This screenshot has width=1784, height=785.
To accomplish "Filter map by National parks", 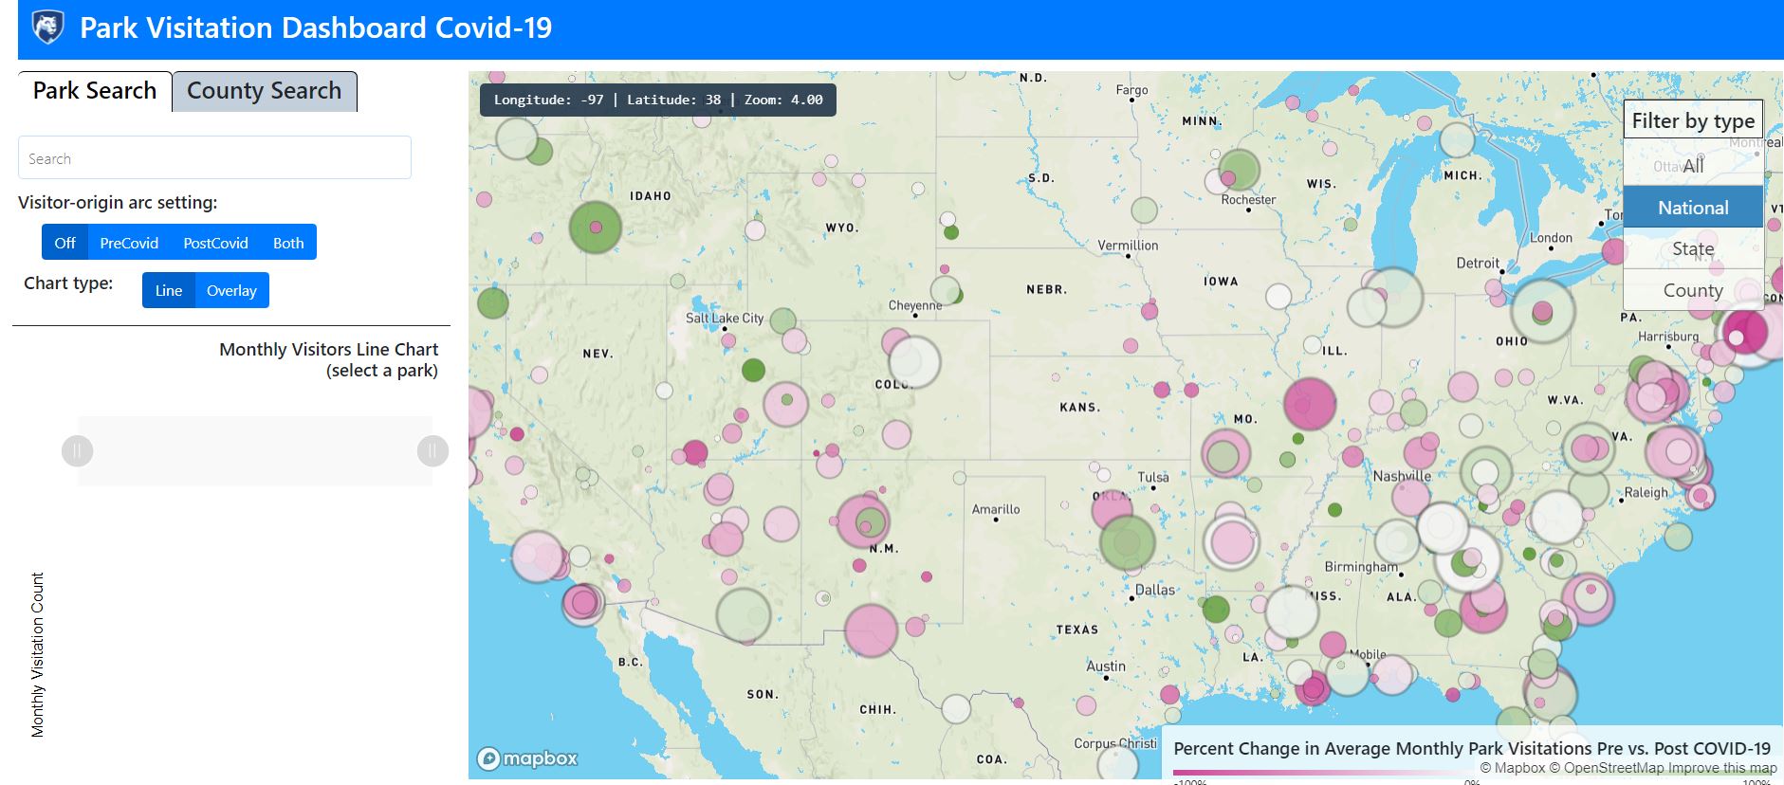I will [1693, 208].
